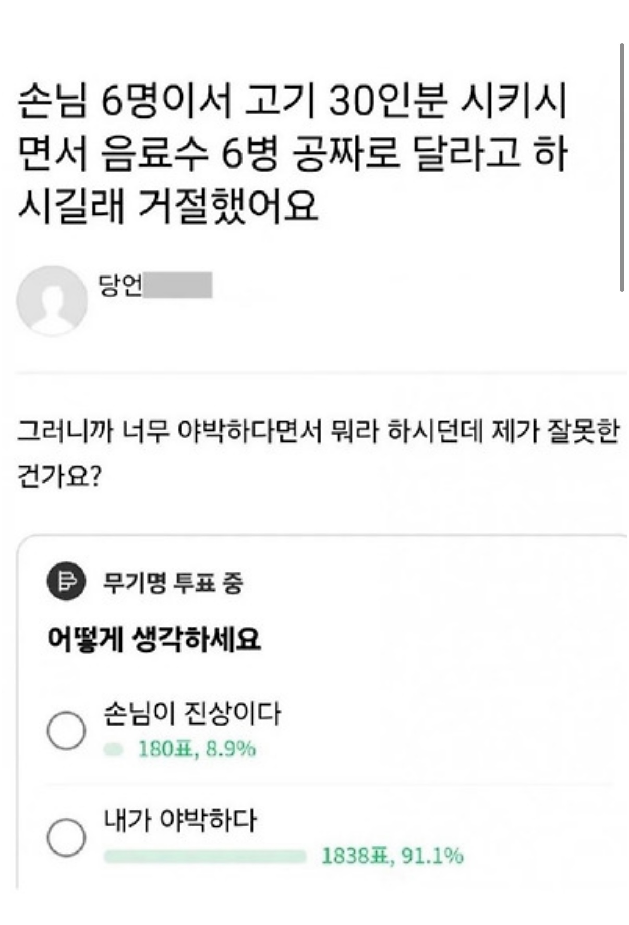Click the post title starting 손님 6명이서
This screenshot has width=629, height=925.
pyautogui.click(x=292, y=101)
